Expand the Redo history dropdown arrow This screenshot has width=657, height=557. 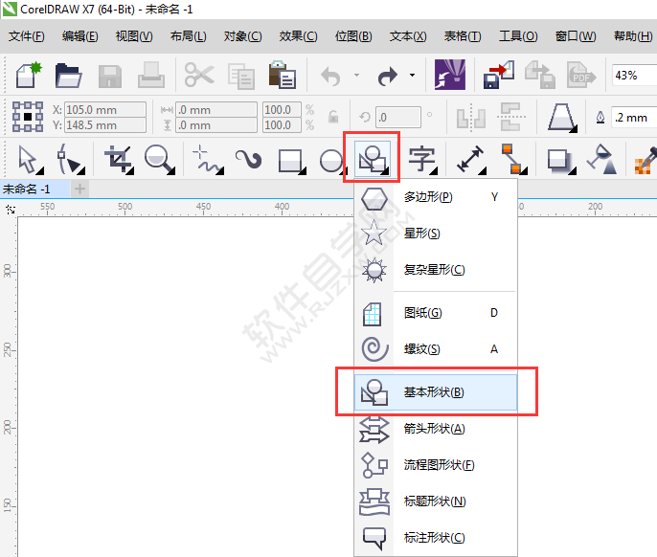412,76
